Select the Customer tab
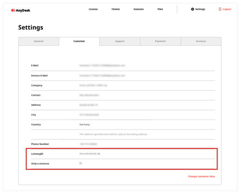 [x=79, y=41]
